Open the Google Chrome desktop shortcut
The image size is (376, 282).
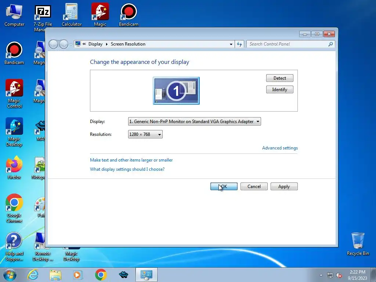tap(14, 209)
